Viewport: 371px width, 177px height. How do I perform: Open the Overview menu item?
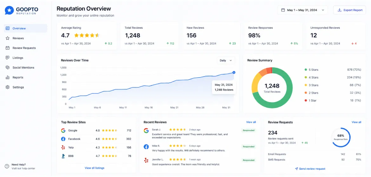(26, 28)
